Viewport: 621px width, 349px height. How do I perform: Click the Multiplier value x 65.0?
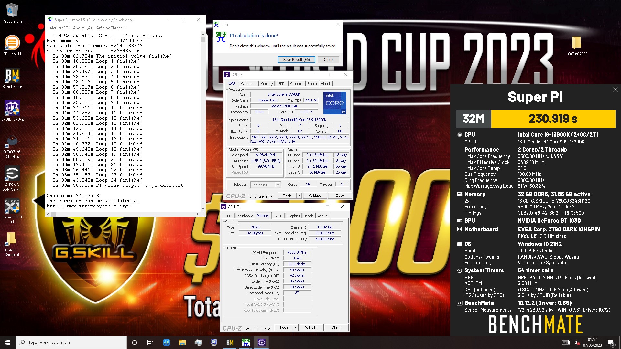(x=266, y=161)
